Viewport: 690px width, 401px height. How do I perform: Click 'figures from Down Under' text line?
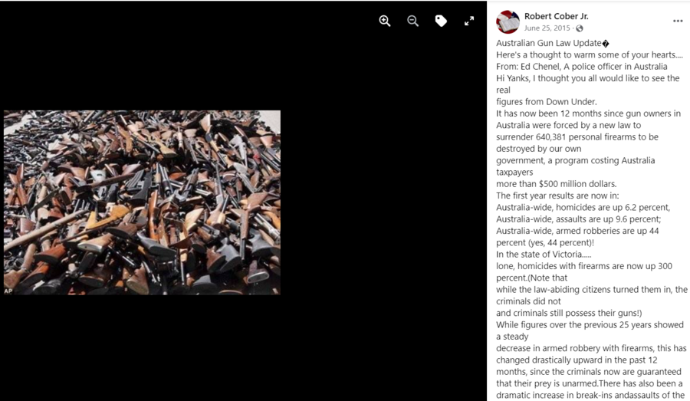point(547,102)
